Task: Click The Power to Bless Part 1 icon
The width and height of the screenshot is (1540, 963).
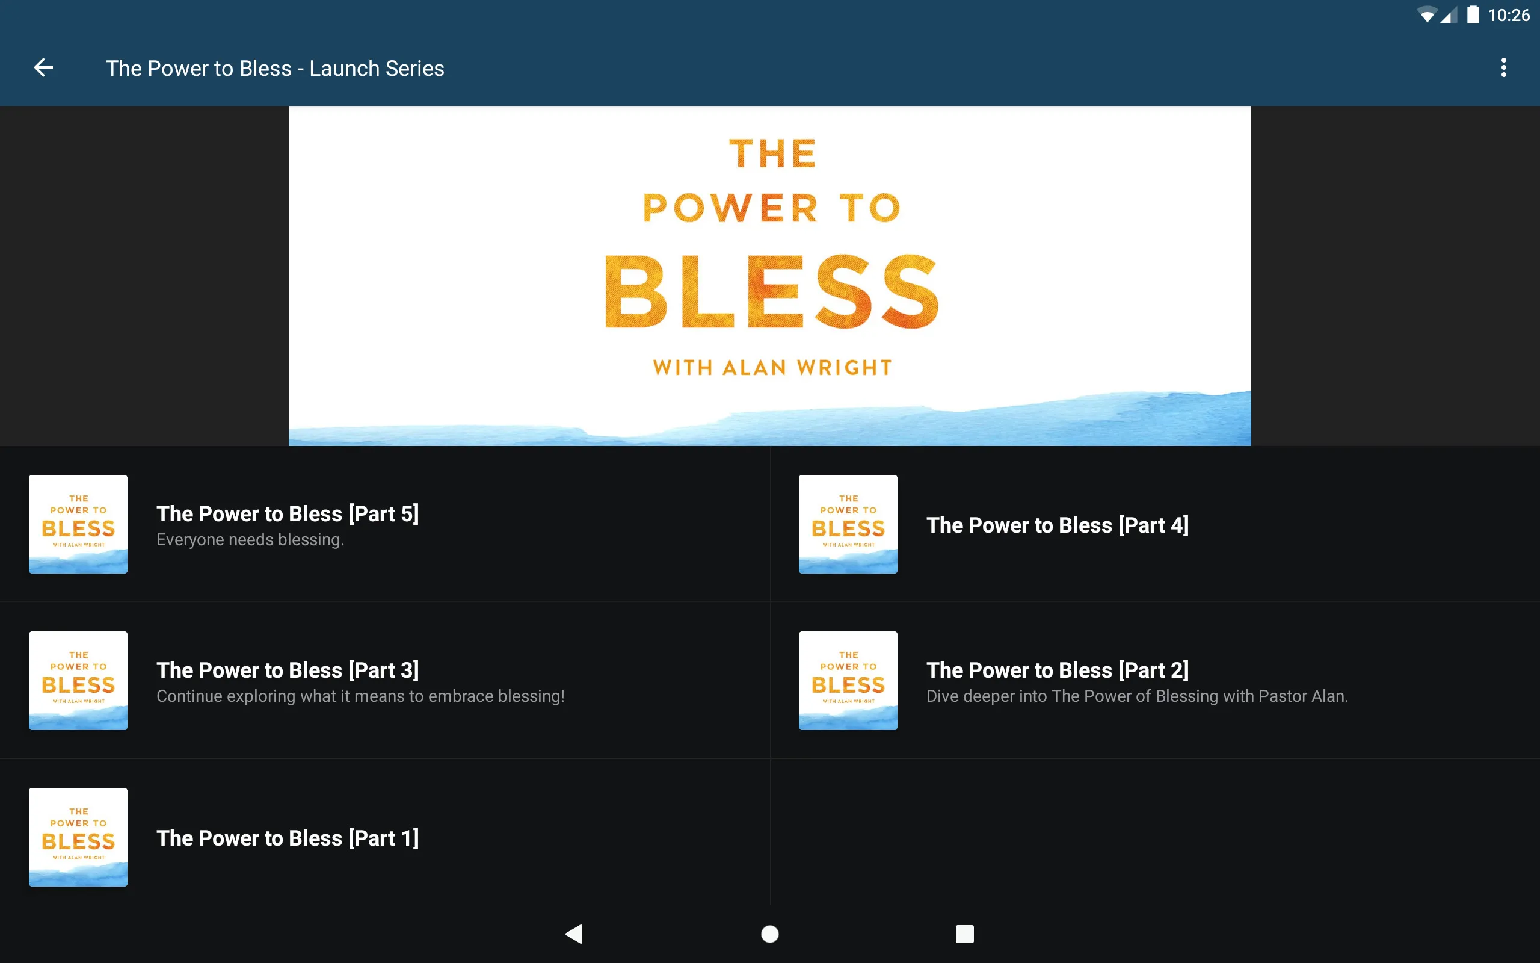Action: 79,837
